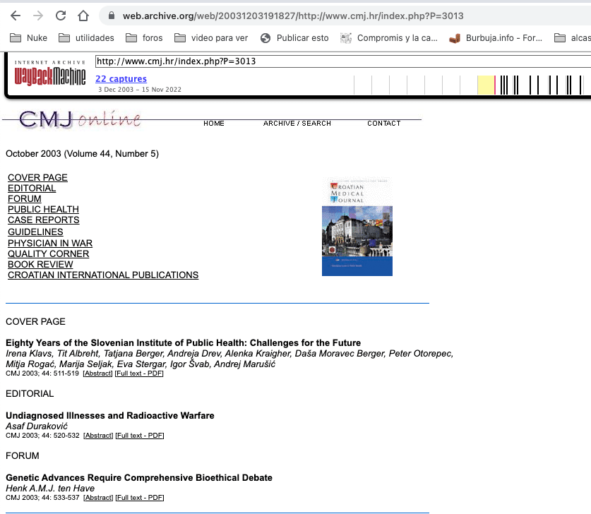Viewport: 591px width, 514px height.
Task: Open the Burbuja.info bookmark
Action: [x=496, y=37]
